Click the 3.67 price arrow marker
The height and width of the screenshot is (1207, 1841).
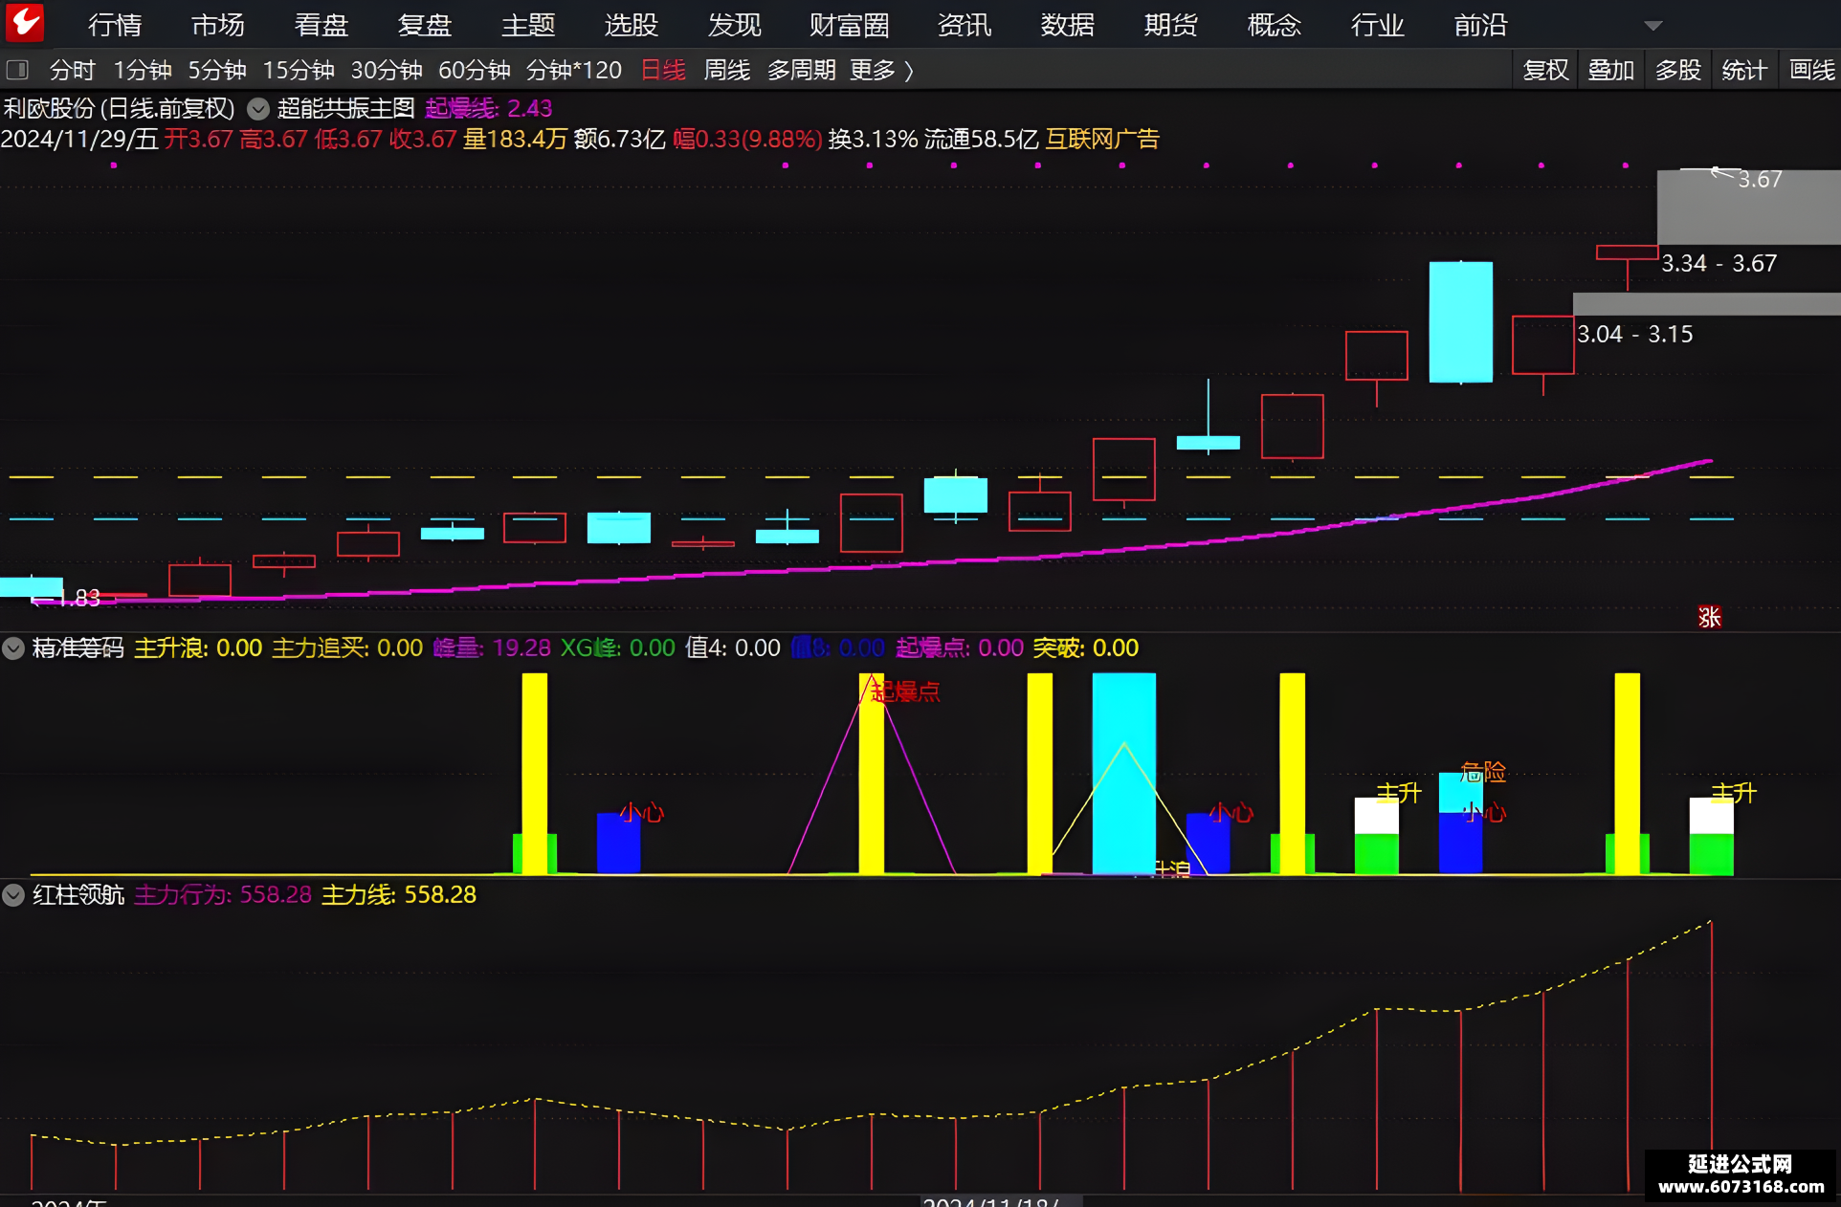tap(1721, 173)
